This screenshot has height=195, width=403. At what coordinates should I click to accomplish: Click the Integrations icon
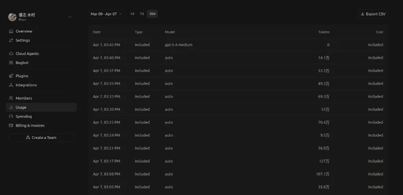click(11, 85)
